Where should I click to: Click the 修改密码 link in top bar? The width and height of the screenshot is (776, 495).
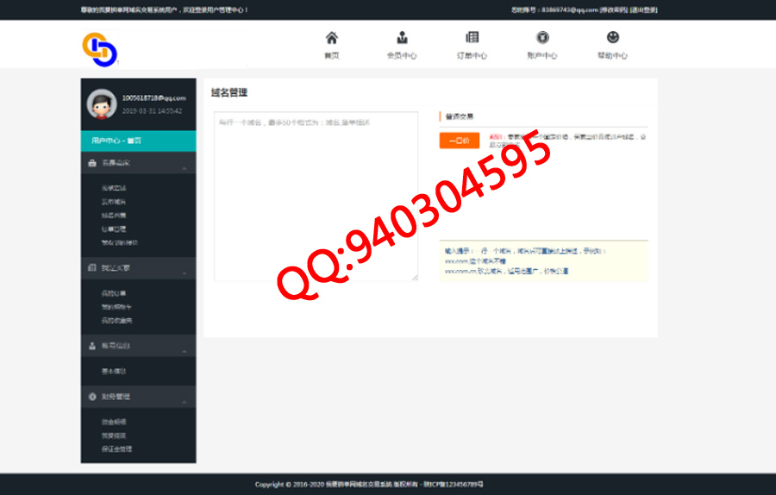tap(614, 10)
